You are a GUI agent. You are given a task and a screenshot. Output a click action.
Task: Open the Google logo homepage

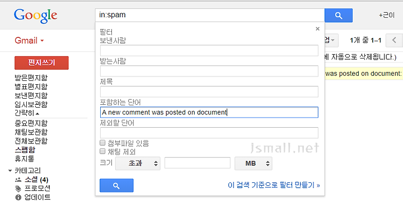coord(36,16)
